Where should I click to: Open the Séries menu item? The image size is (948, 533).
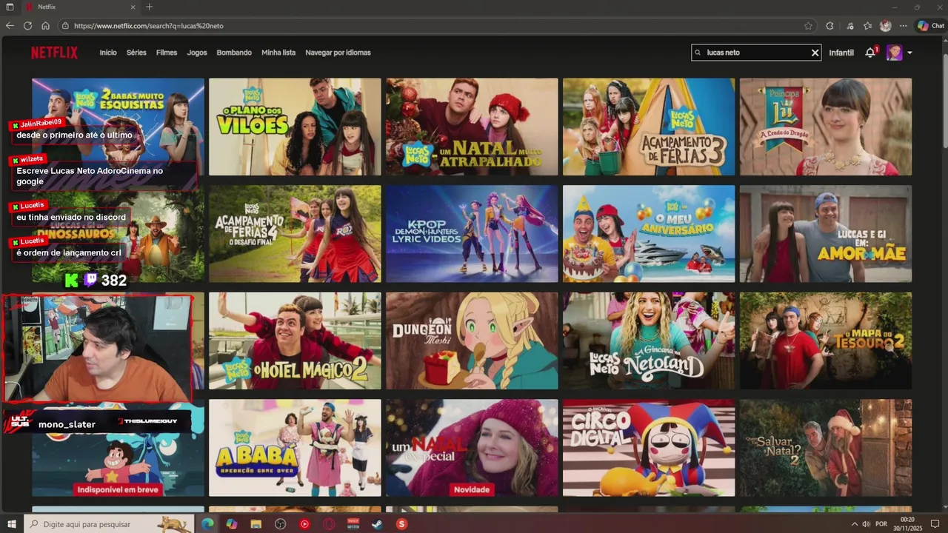point(136,53)
